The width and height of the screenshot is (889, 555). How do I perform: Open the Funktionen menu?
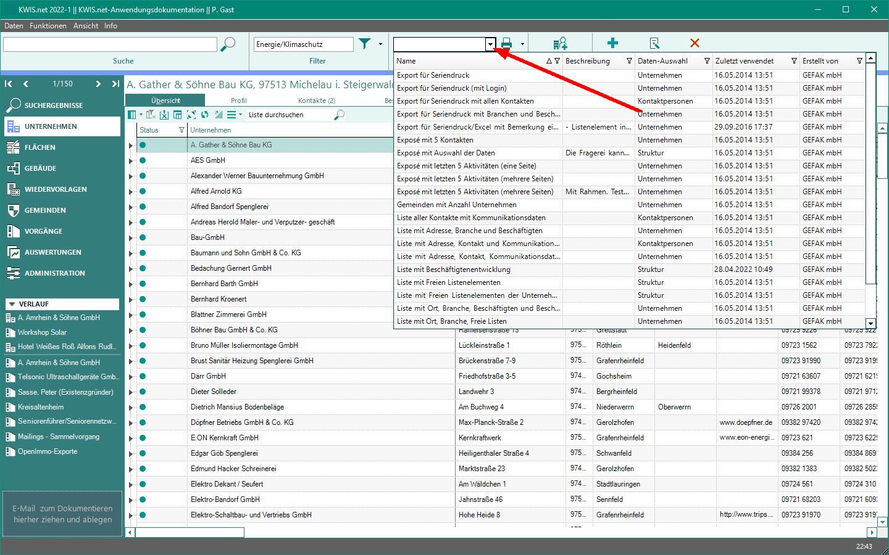coord(48,26)
